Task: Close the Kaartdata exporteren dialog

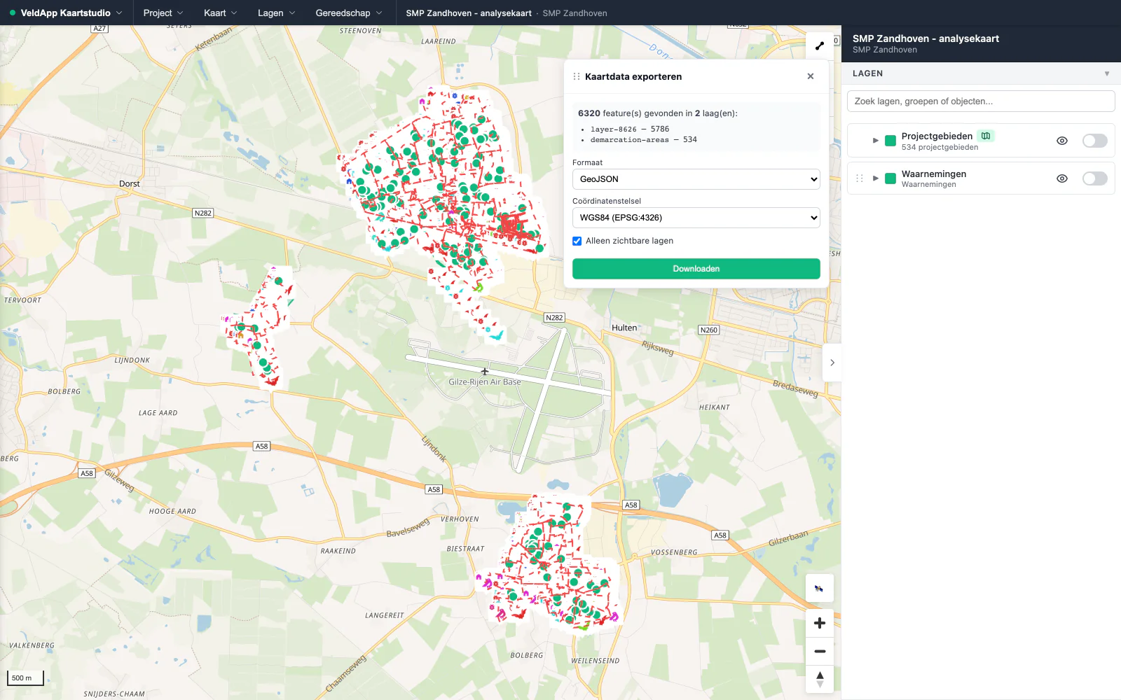Action: [x=811, y=76]
